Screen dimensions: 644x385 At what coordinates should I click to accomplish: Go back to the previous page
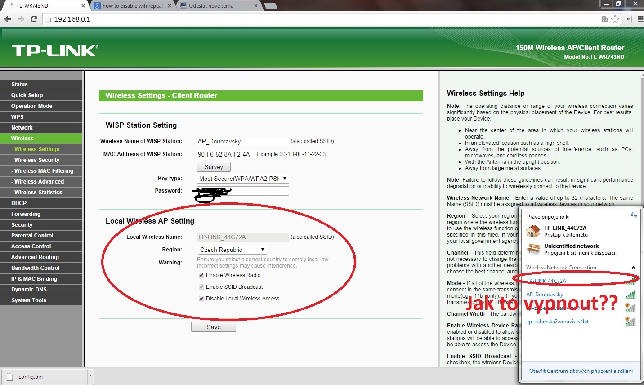pyautogui.click(x=8, y=19)
